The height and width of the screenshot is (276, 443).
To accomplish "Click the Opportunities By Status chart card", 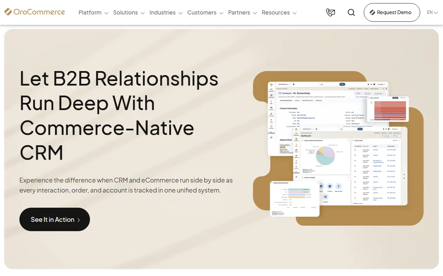I will (x=295, y=199).
